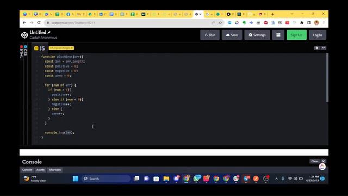Screen dimensions: 348x196
Task: Go forward in browser history
Action: coord(32,23)
